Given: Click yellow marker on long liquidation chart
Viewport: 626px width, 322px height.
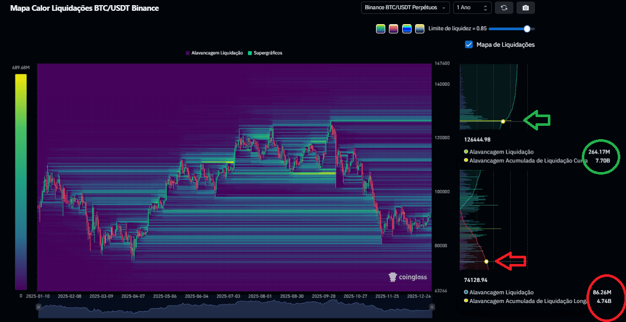Looking at the screenshot, I should coord(487,262).
